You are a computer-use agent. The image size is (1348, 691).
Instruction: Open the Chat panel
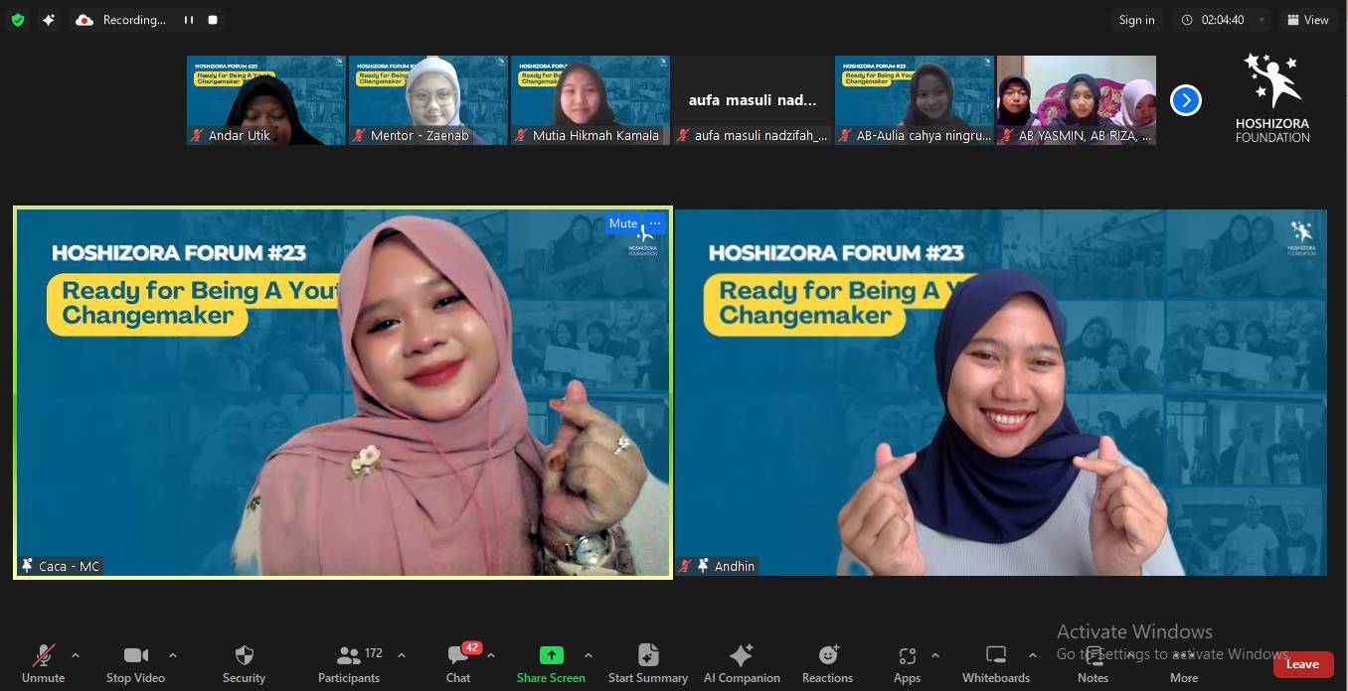pos(459,663)
